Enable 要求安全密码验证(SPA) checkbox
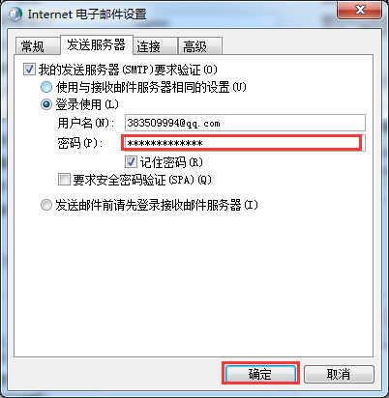The width and height of the screenshot is (389, 398). pos(64,180)
